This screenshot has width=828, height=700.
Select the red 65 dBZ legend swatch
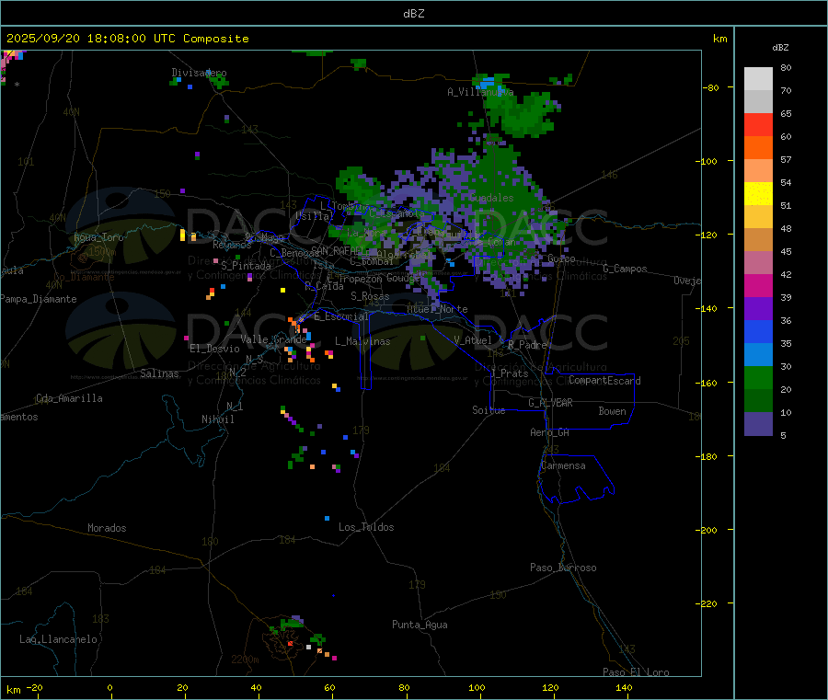(x=758, y=124)
